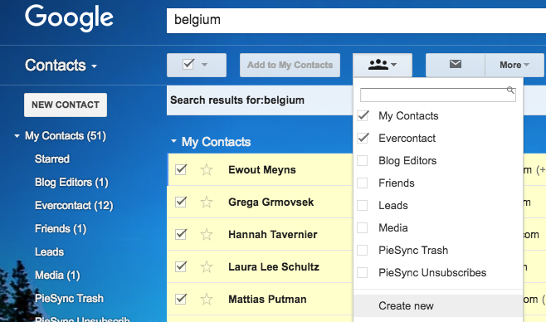Click the email envelope icon button
Viewport: 546px width, 322px height.
click(455, 65)
